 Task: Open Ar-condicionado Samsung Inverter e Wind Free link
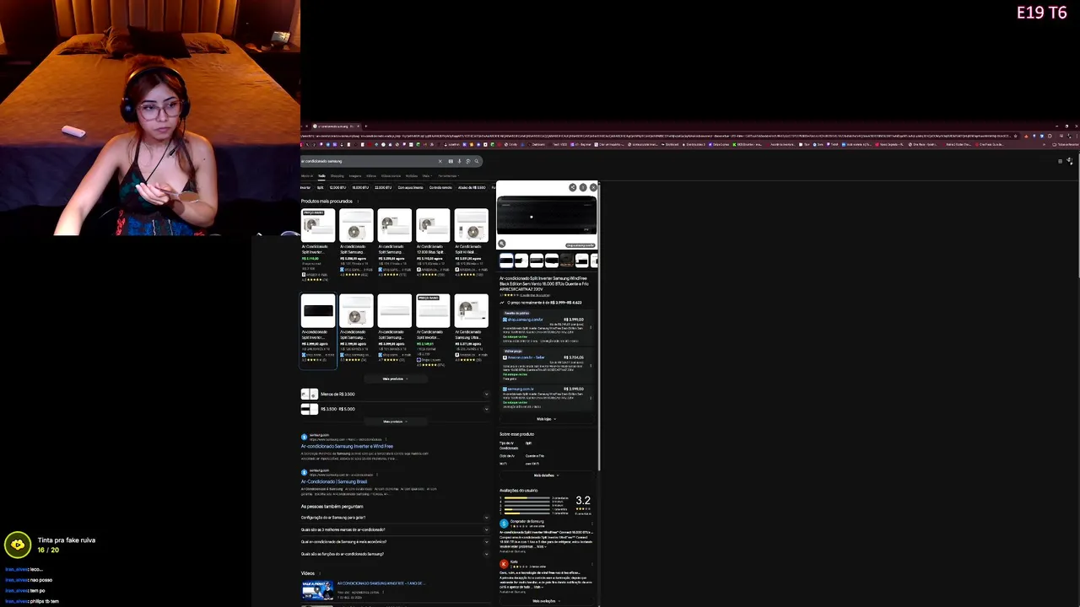click(x=347, y=446)
